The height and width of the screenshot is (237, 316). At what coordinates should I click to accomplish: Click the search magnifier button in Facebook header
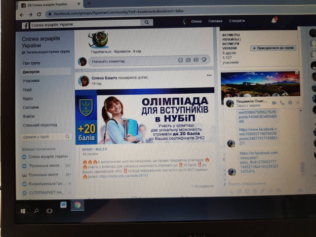[147, 22]
